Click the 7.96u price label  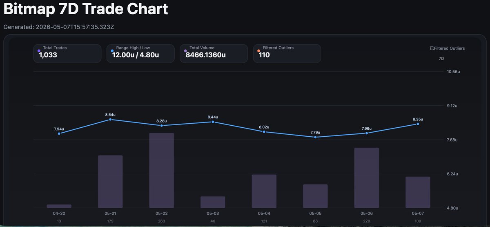point(367,129)
